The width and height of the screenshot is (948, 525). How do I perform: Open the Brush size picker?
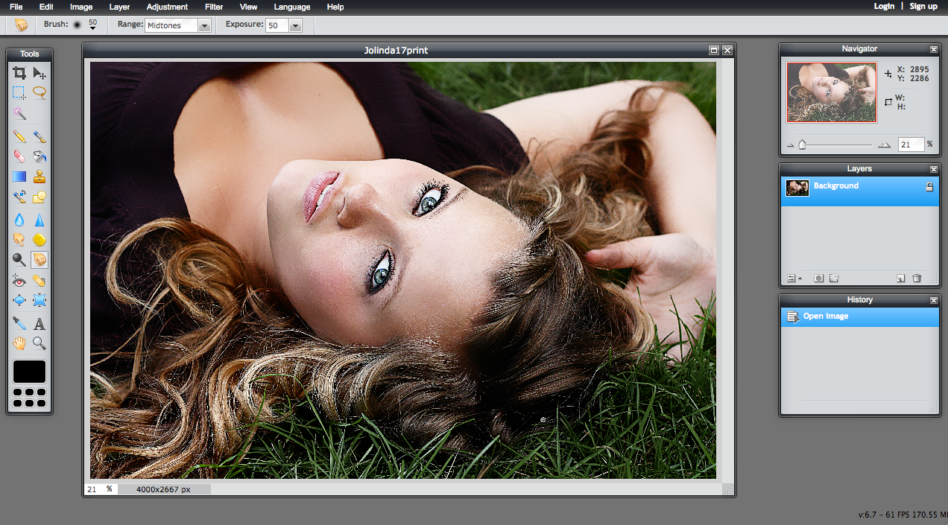[x=92, y=25]
